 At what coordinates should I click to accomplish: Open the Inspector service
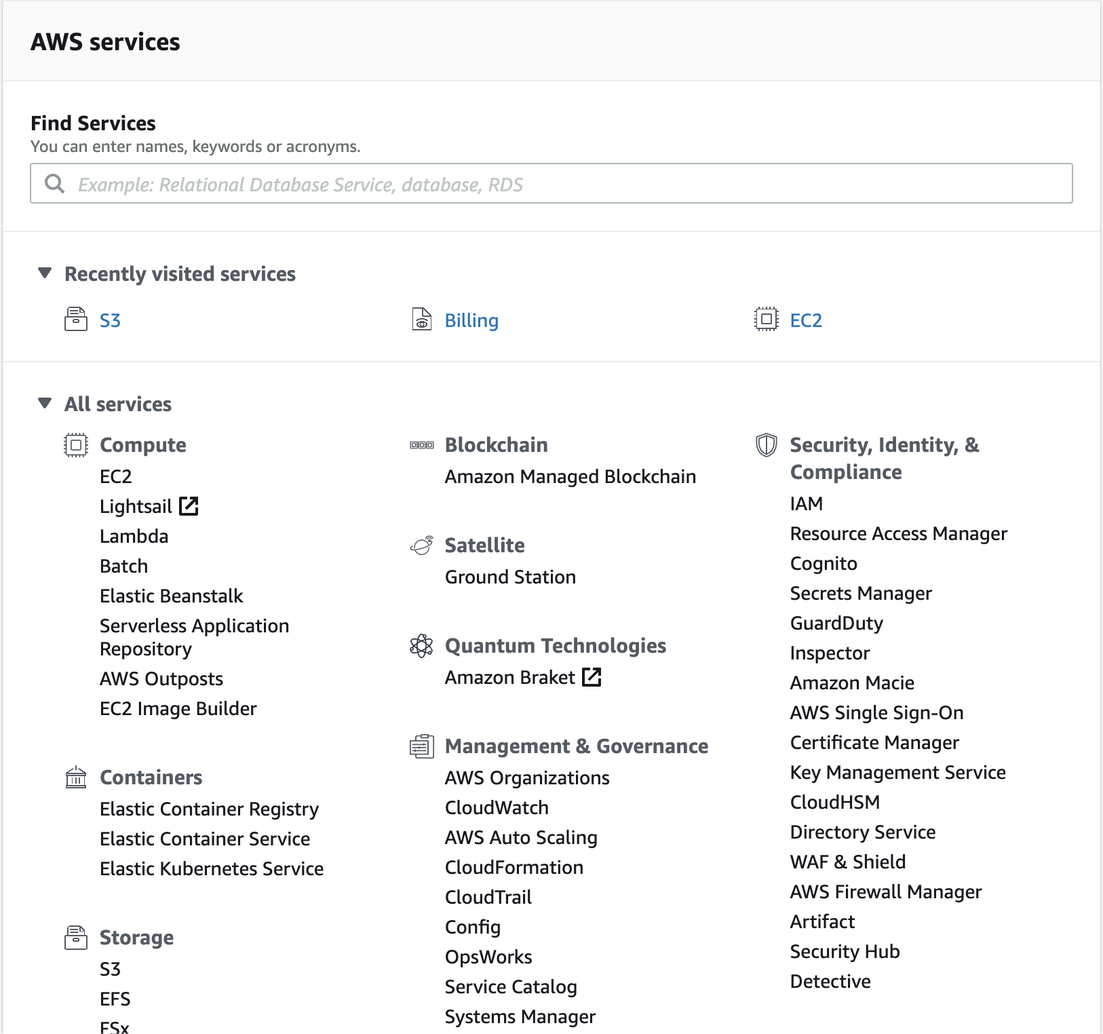point(830,653)
